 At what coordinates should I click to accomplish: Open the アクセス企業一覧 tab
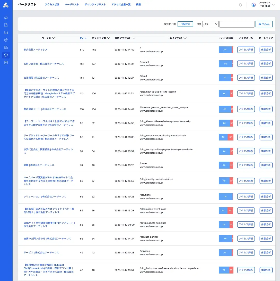121,5
